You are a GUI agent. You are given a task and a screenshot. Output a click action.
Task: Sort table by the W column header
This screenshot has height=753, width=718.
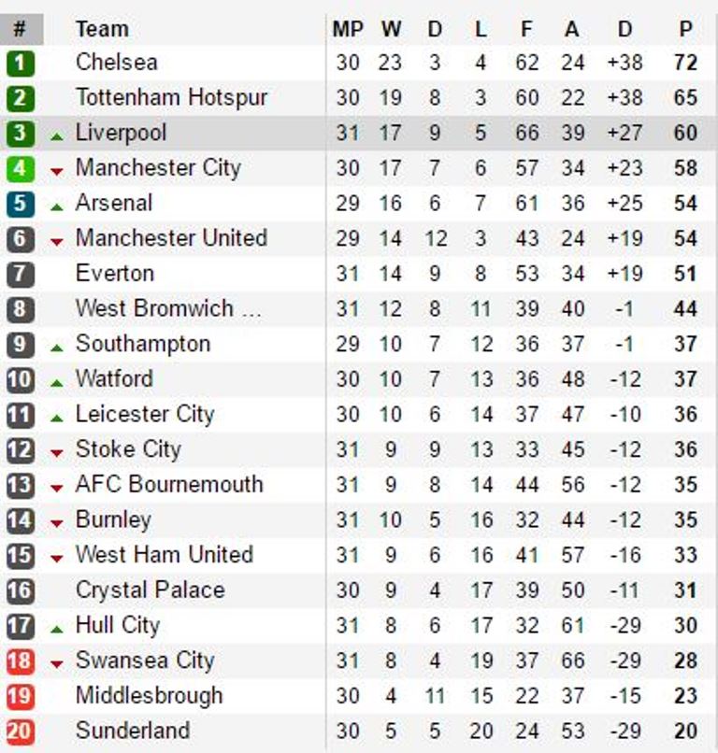[x=391, y=29]
